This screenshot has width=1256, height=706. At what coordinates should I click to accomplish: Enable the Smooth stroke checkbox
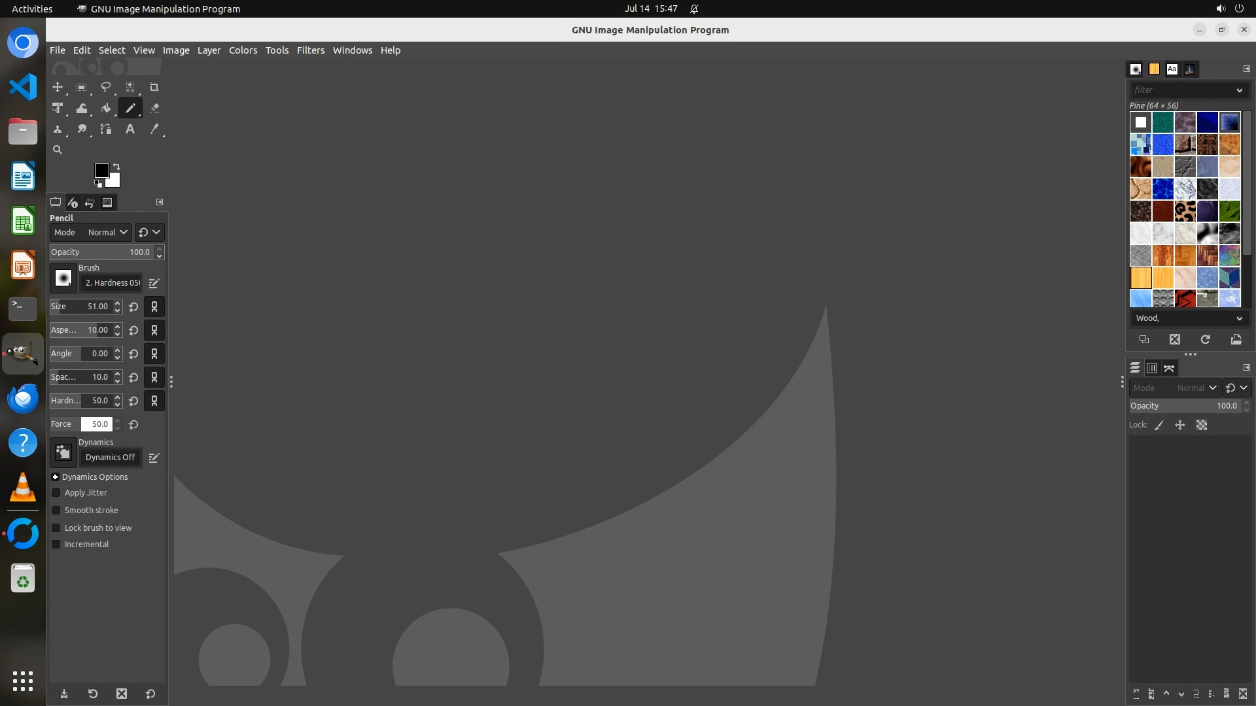(56, 511)
